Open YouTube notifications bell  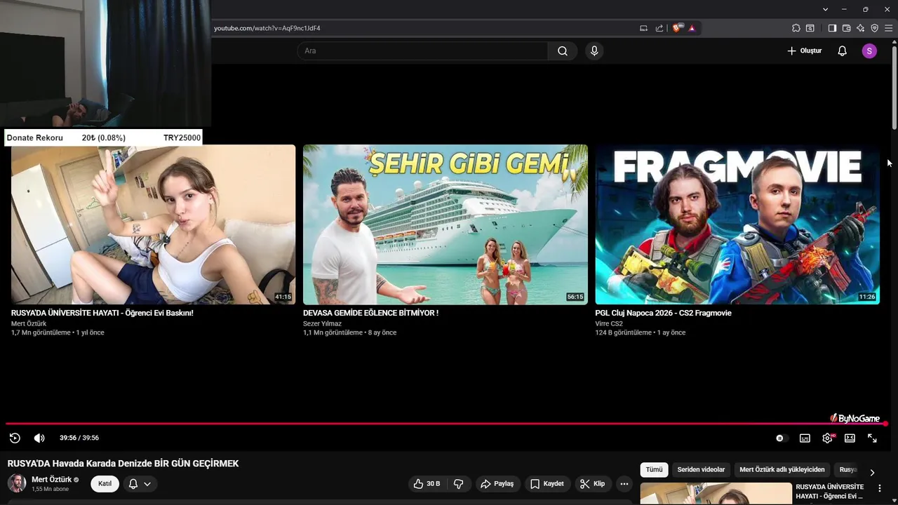point(843,50)
